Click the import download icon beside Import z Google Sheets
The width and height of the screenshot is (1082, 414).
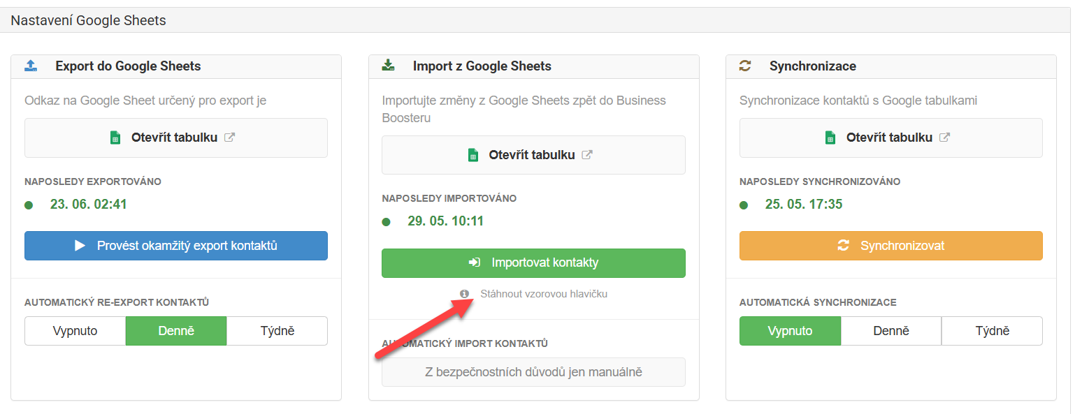(388, 66)
